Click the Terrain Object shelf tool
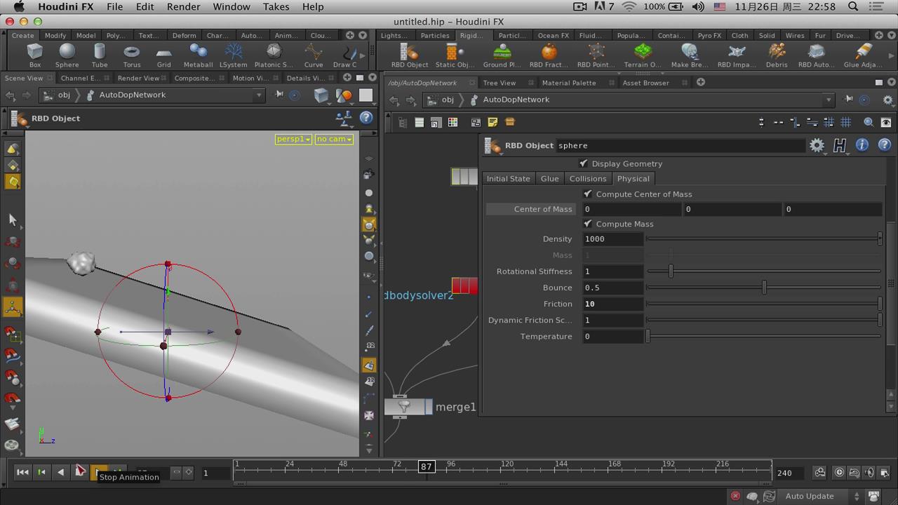This screenshot has height=505, width=898. pyautogui.click(x=643, y=55)
